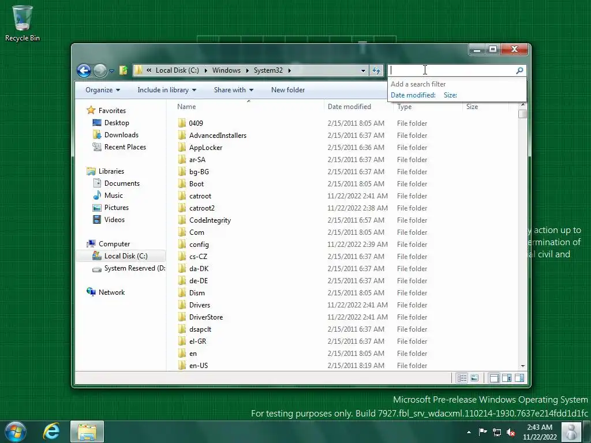Toggle the preview pane layout button
This screenshot has width=591, height=443.
tap(519, 378)
